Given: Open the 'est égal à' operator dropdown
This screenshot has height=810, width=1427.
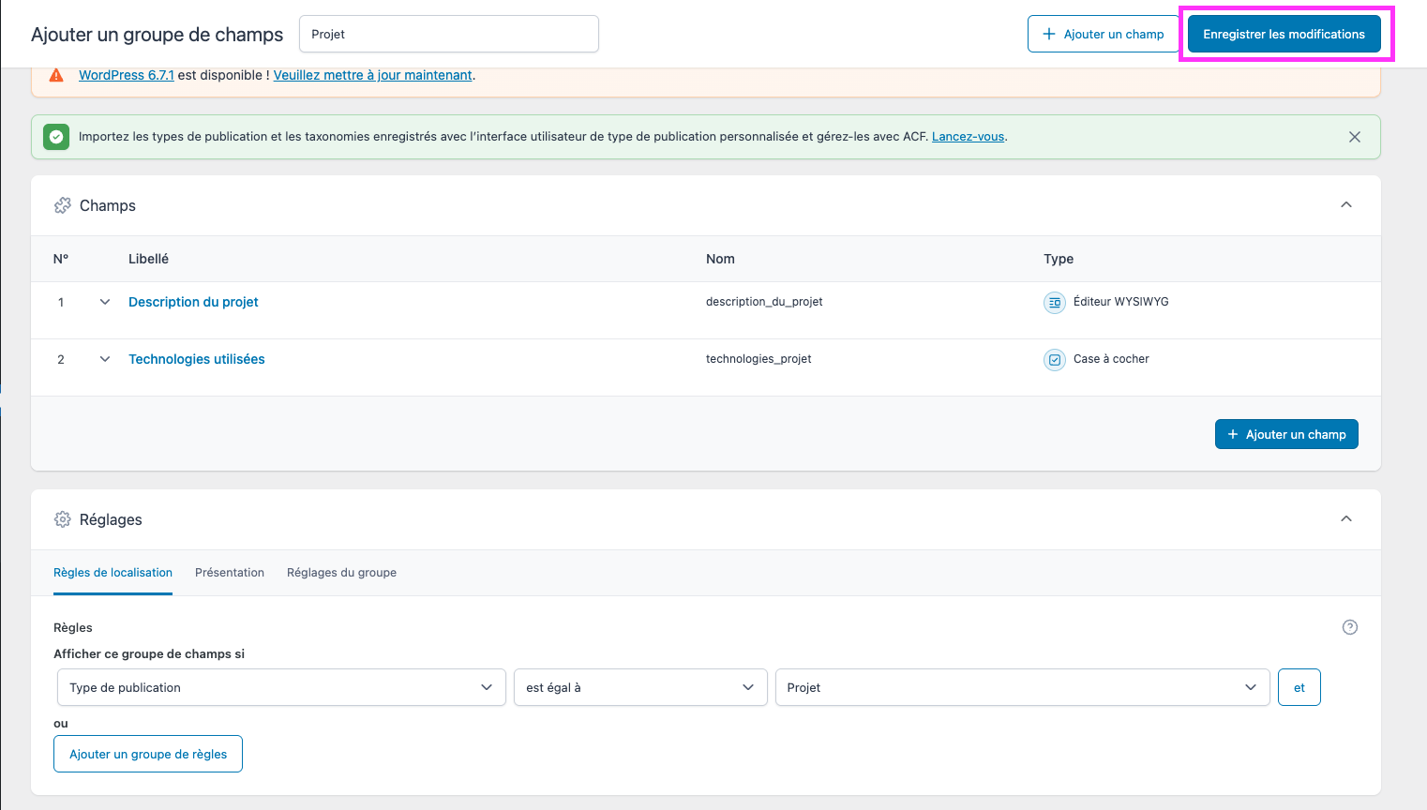Looking at the screenshot, I should coord(640,687).
